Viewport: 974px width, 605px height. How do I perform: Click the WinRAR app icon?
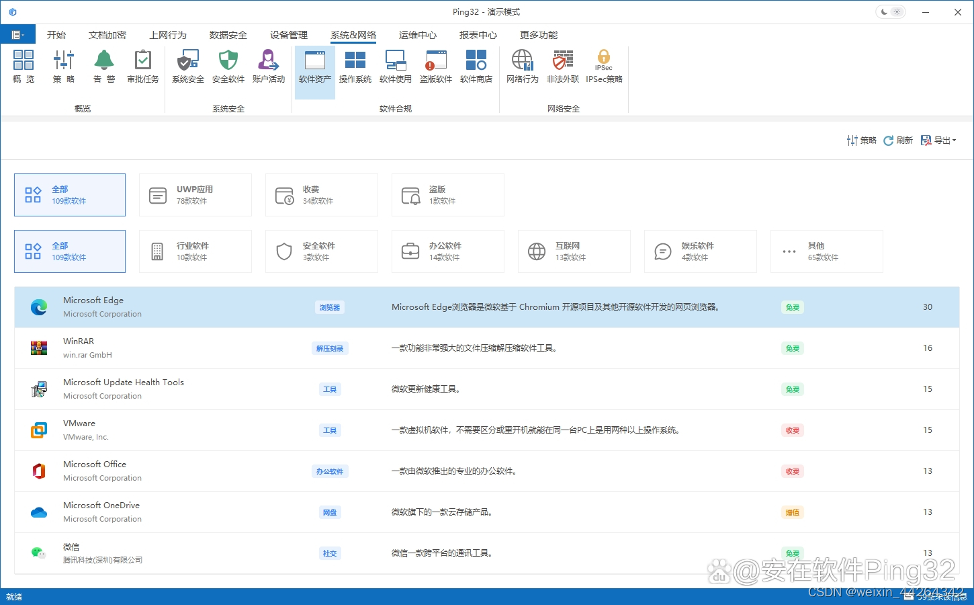(39, 348)
